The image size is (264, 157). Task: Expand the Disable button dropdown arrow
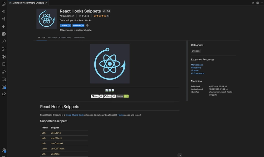[x=70, y=26]
